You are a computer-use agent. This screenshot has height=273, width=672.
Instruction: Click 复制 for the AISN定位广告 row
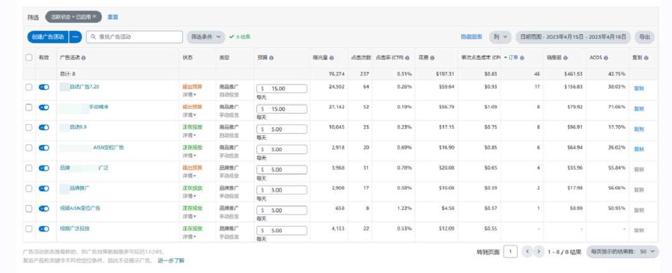click(638, 149)
